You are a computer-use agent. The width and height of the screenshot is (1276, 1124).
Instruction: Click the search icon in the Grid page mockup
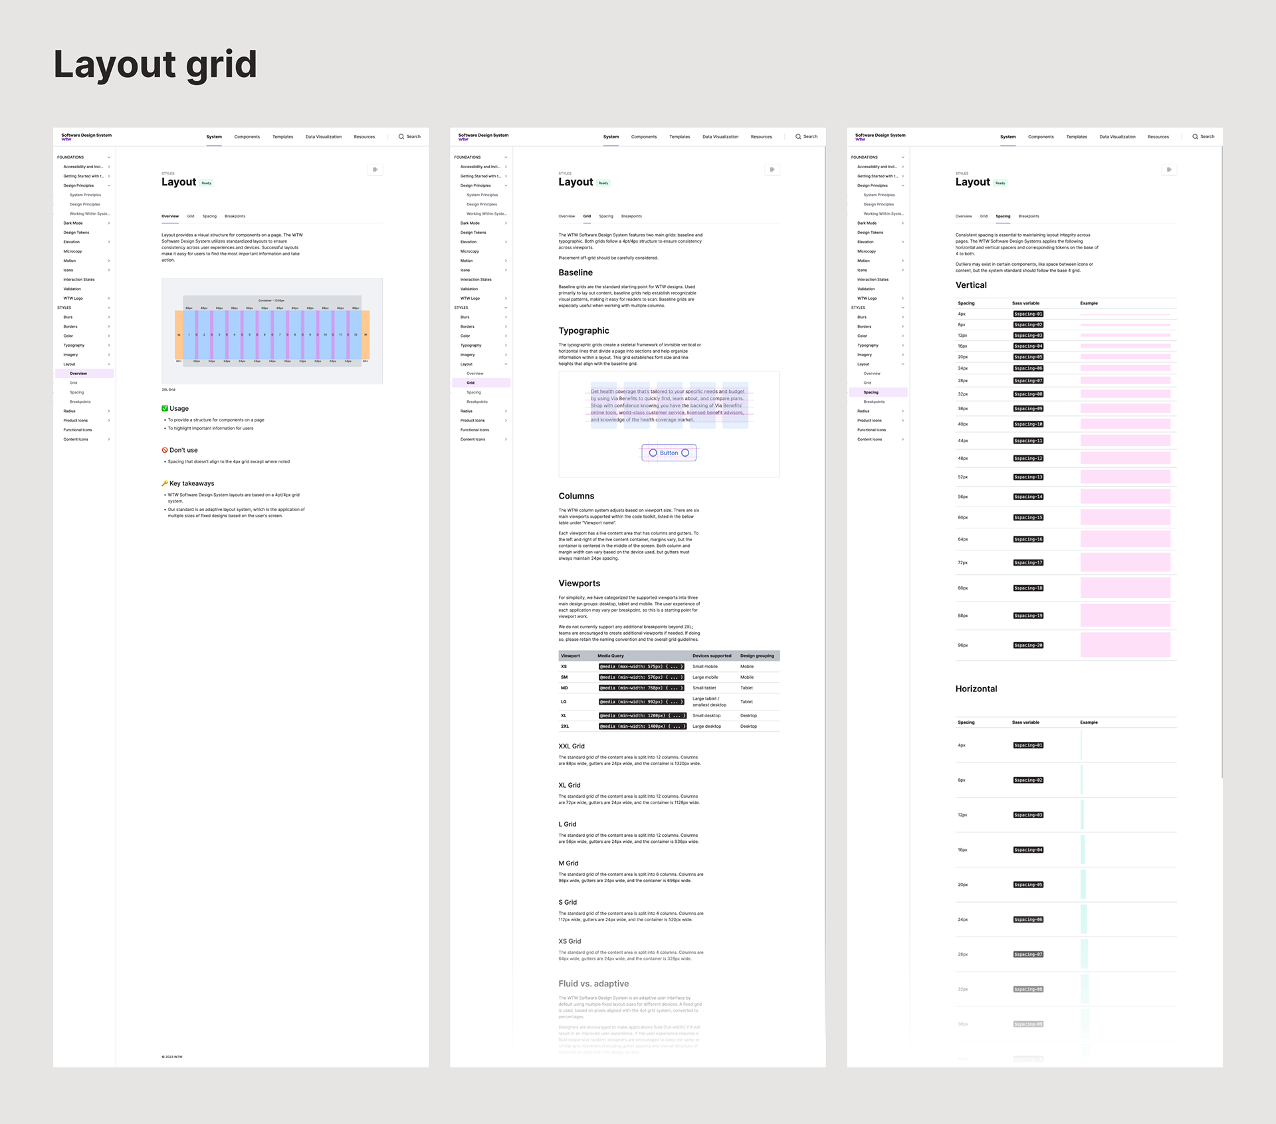[x=798, y=137]
